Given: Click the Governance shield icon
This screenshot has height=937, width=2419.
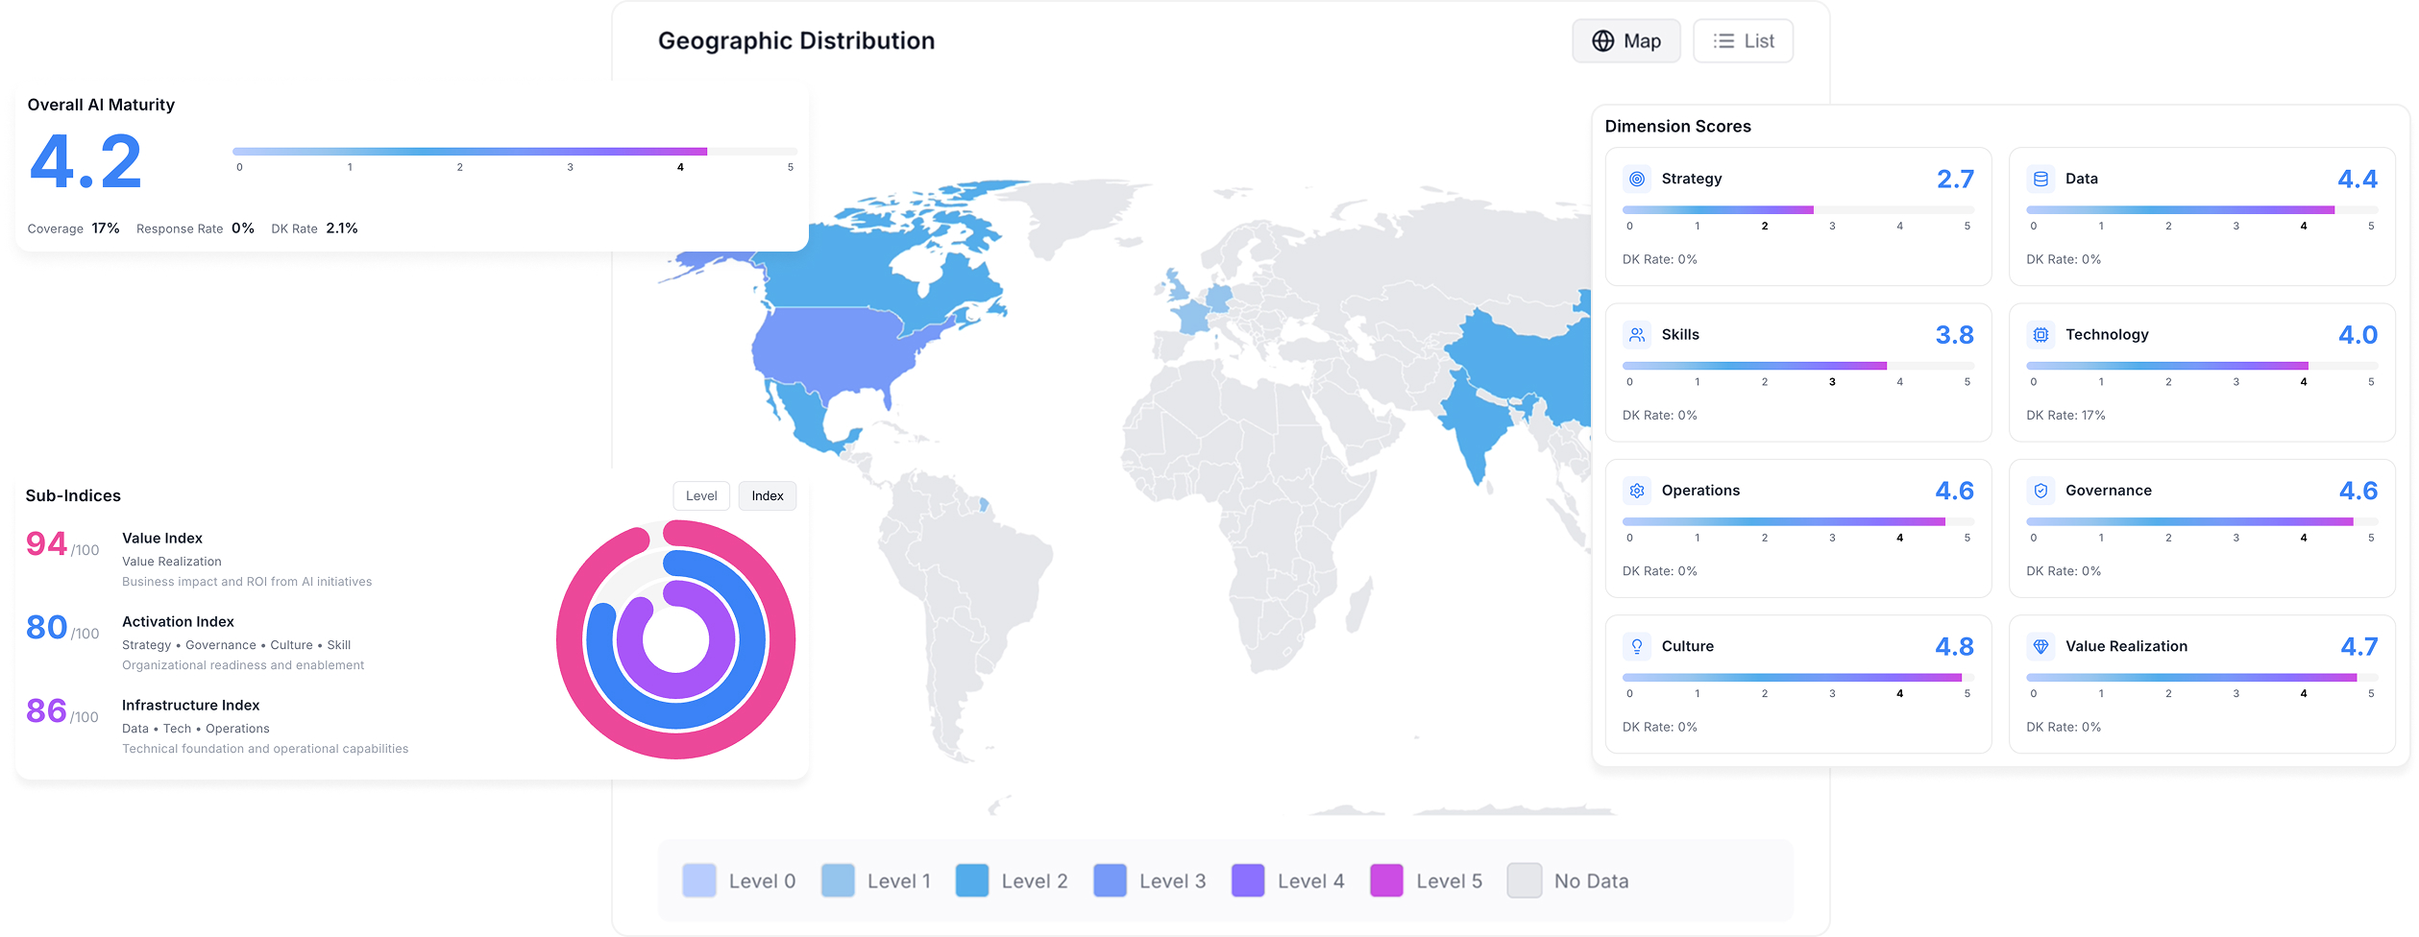Looking at the screenshot, I should [2040, 490].
